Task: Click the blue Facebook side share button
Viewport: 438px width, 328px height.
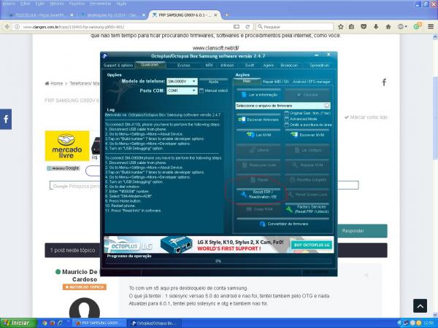Action: coord(6,119)
